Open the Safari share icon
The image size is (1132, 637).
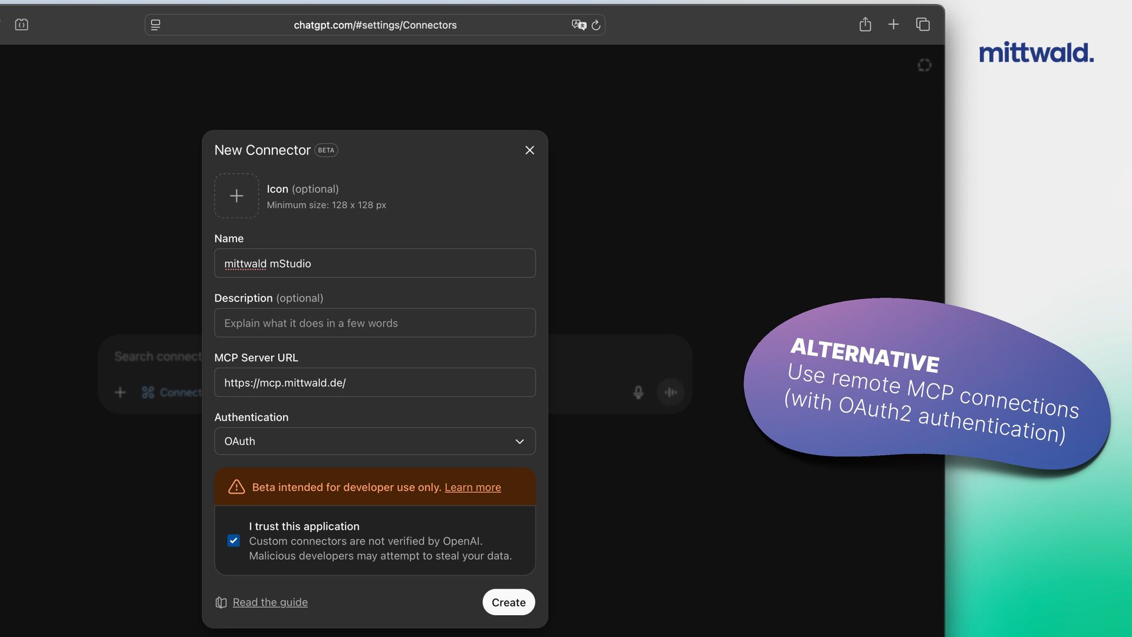tap(865, 24)
